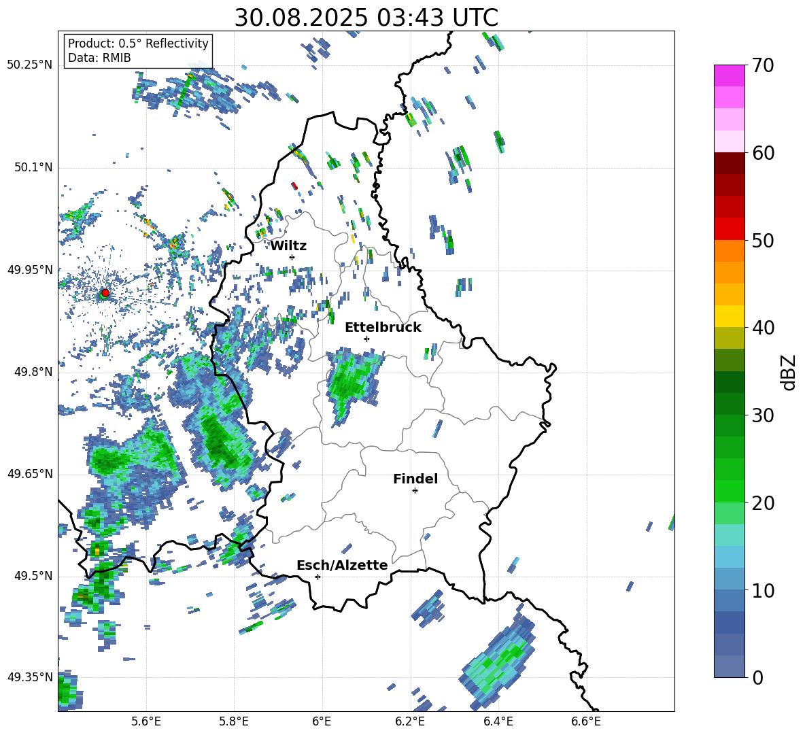
Task: Click the dark maroon colorbar segment below 60
Action: tap(729, 163)
